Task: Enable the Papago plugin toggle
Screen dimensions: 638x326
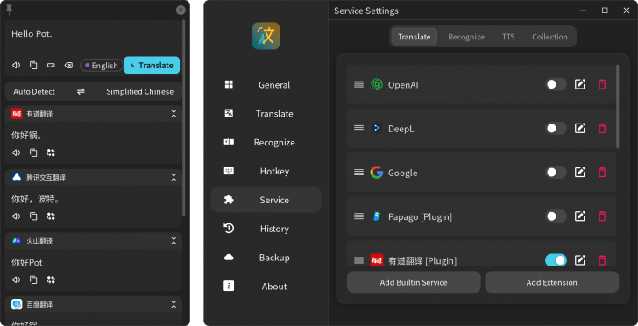Action: point(556,216)
